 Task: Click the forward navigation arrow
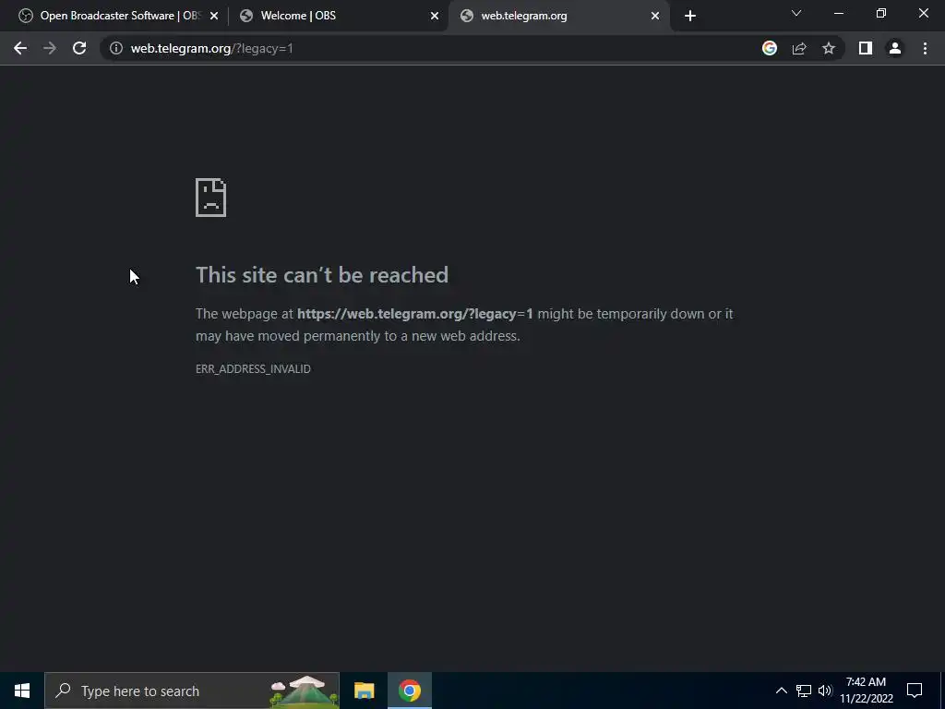(50, 48)
